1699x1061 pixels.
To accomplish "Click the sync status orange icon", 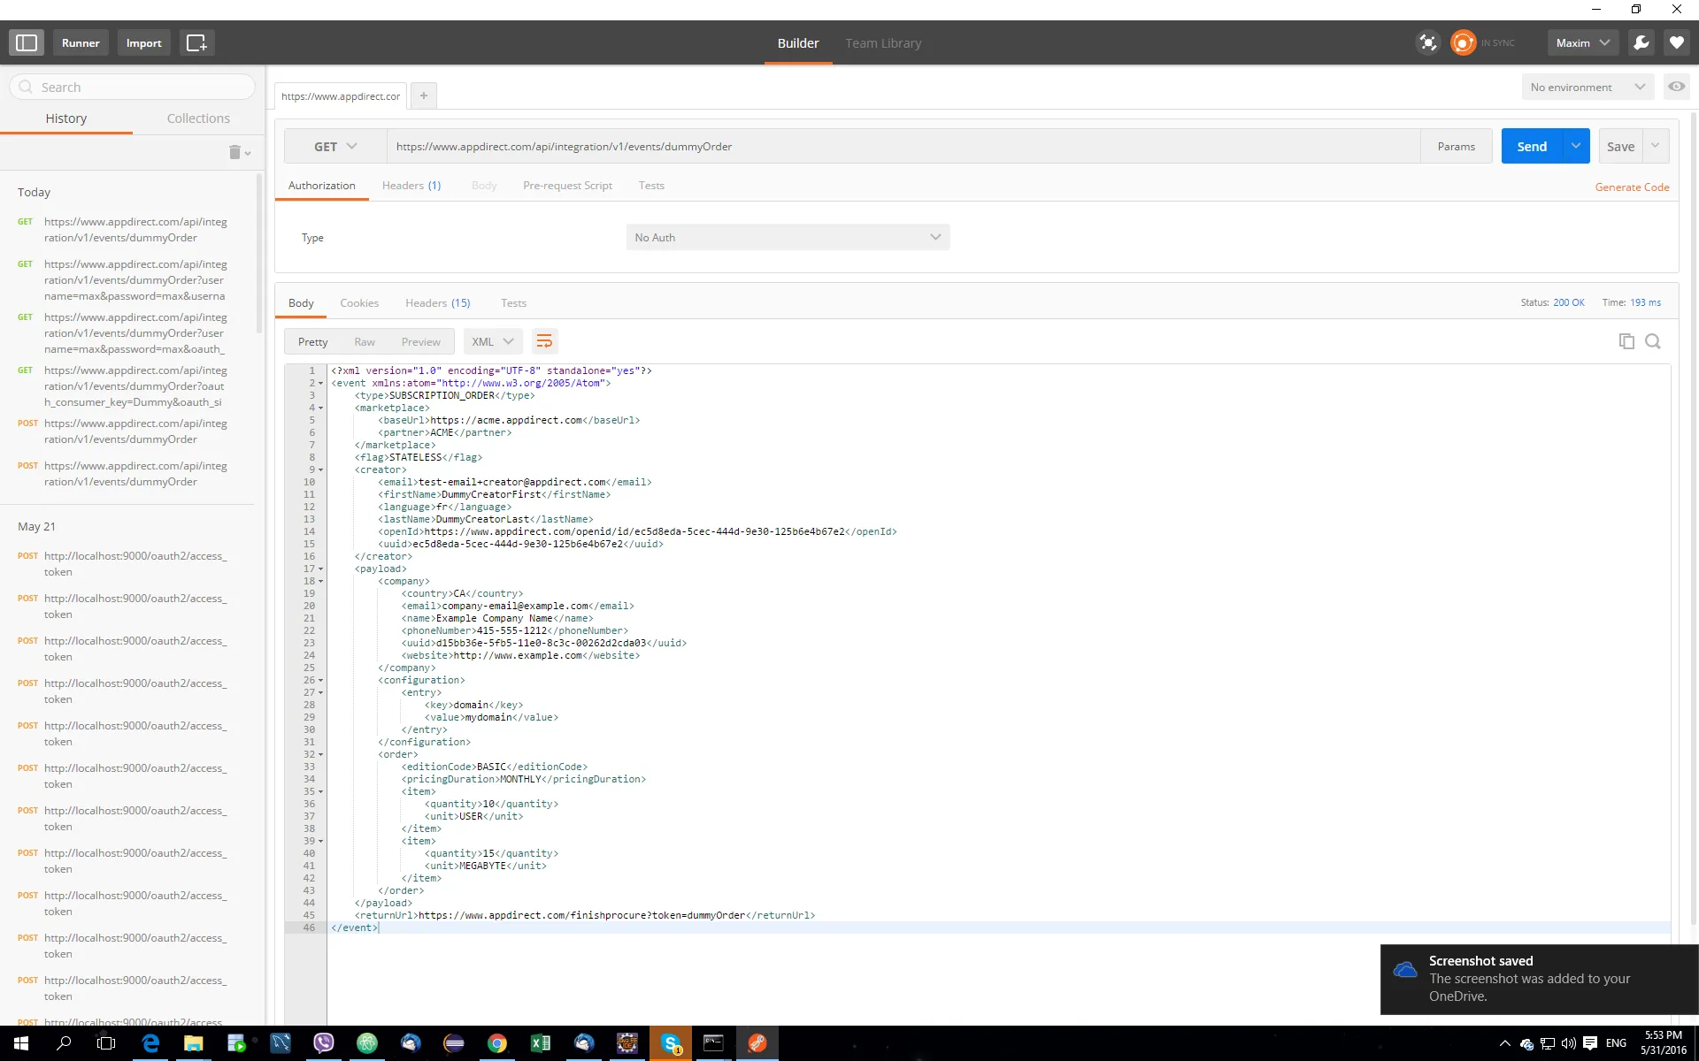I will coord(1463,42).
